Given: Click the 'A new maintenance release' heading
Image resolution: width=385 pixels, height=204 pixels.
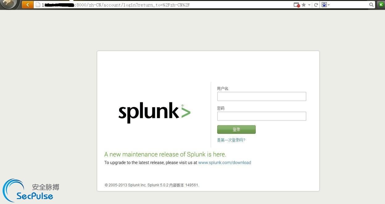Looking at the screenshot, I should coord(165,154).
